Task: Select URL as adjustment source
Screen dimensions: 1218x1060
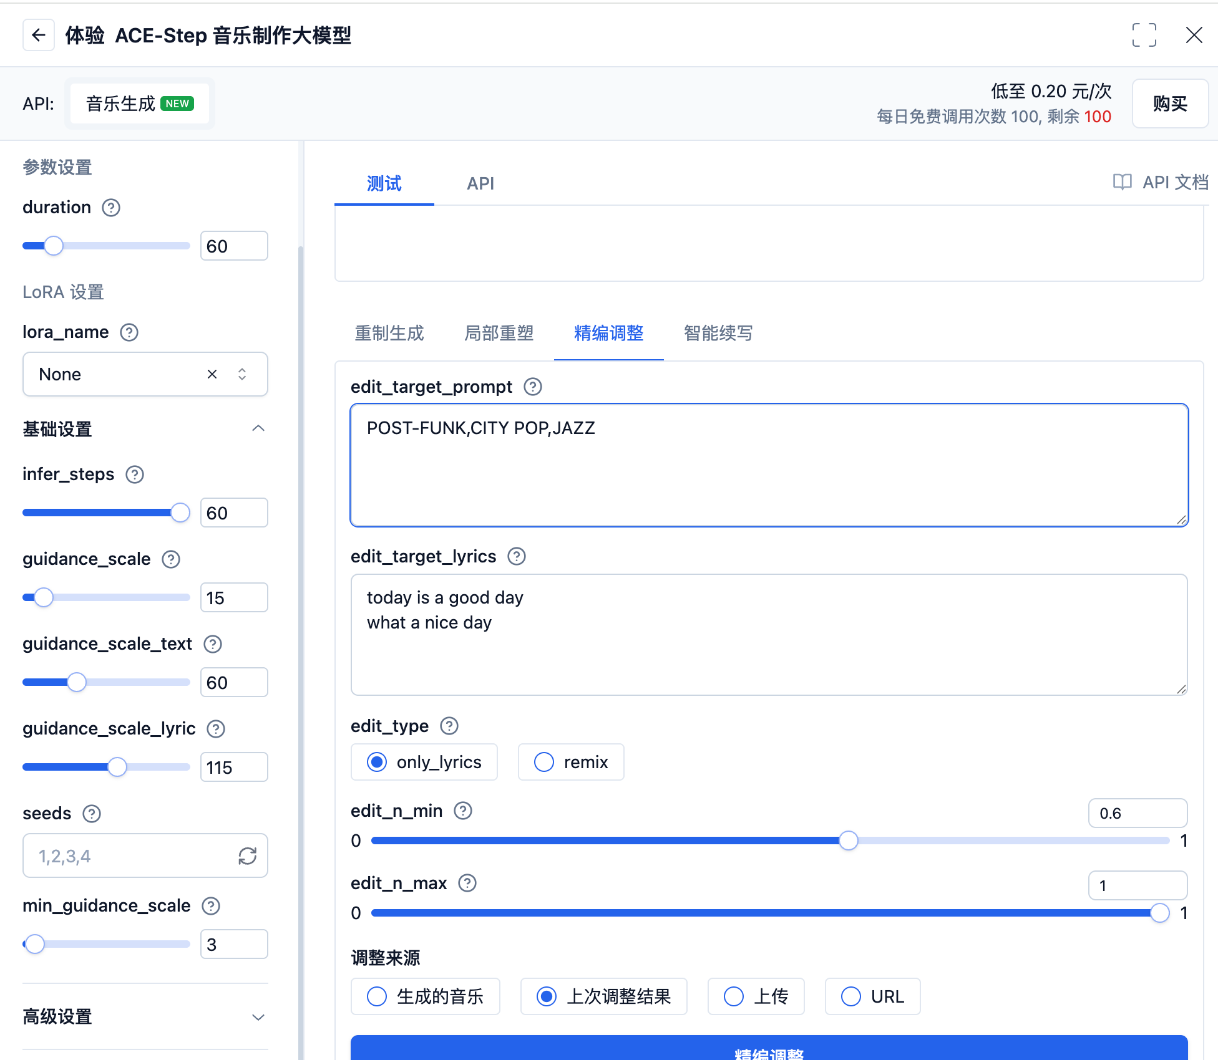Action: [850, 996]
